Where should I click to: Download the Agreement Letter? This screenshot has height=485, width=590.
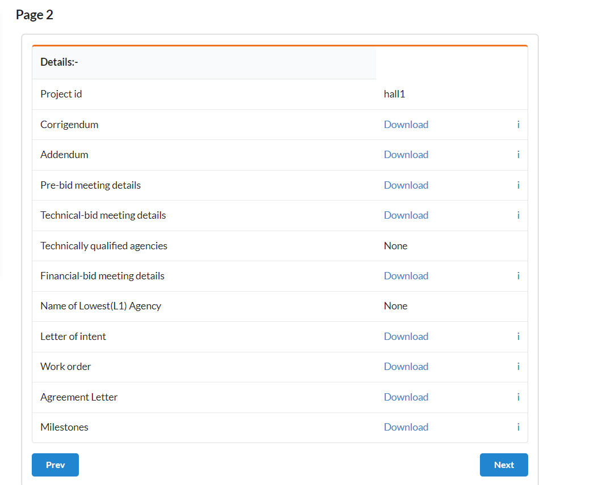406,397
